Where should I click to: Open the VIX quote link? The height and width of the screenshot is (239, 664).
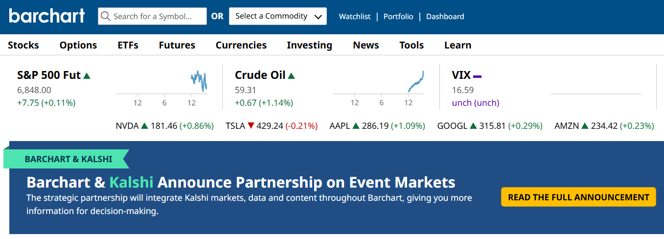pos(461,75)
